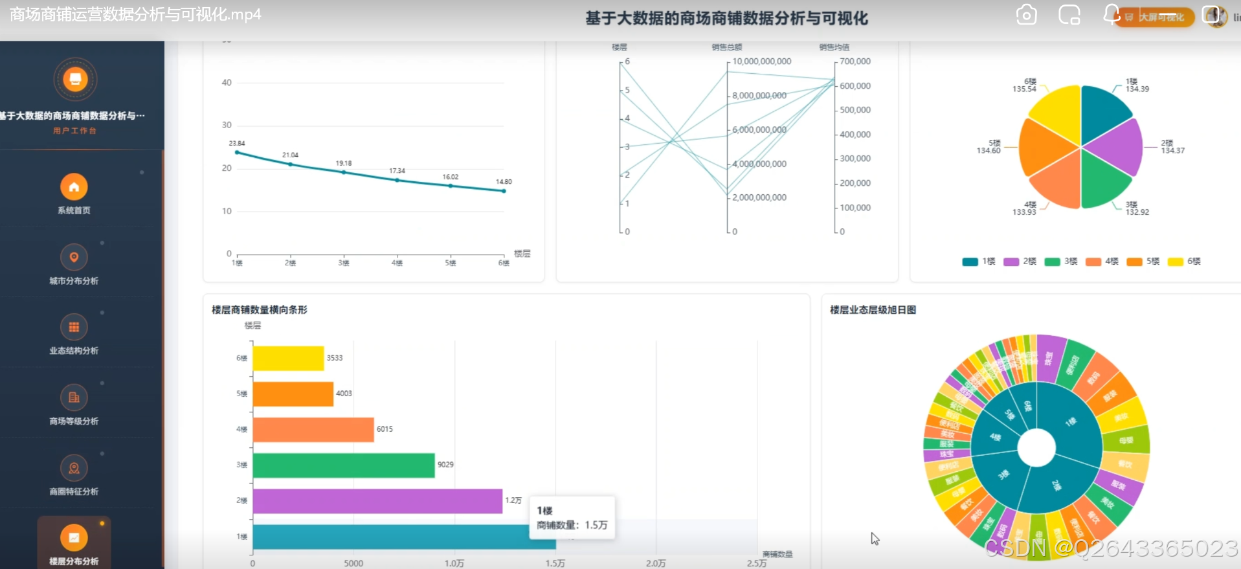Click the green 3楼 bar showing 9029
Screen dimensions: 1241x569
coord(344,465)
